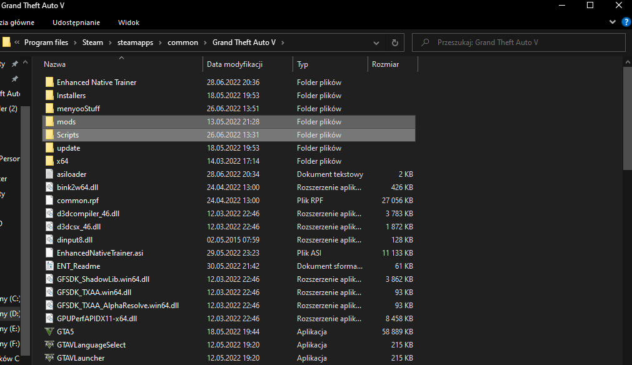Select drive (E:) in navigation pane
The height and width of the screenshot is (365, 632).
click(10, 329)
